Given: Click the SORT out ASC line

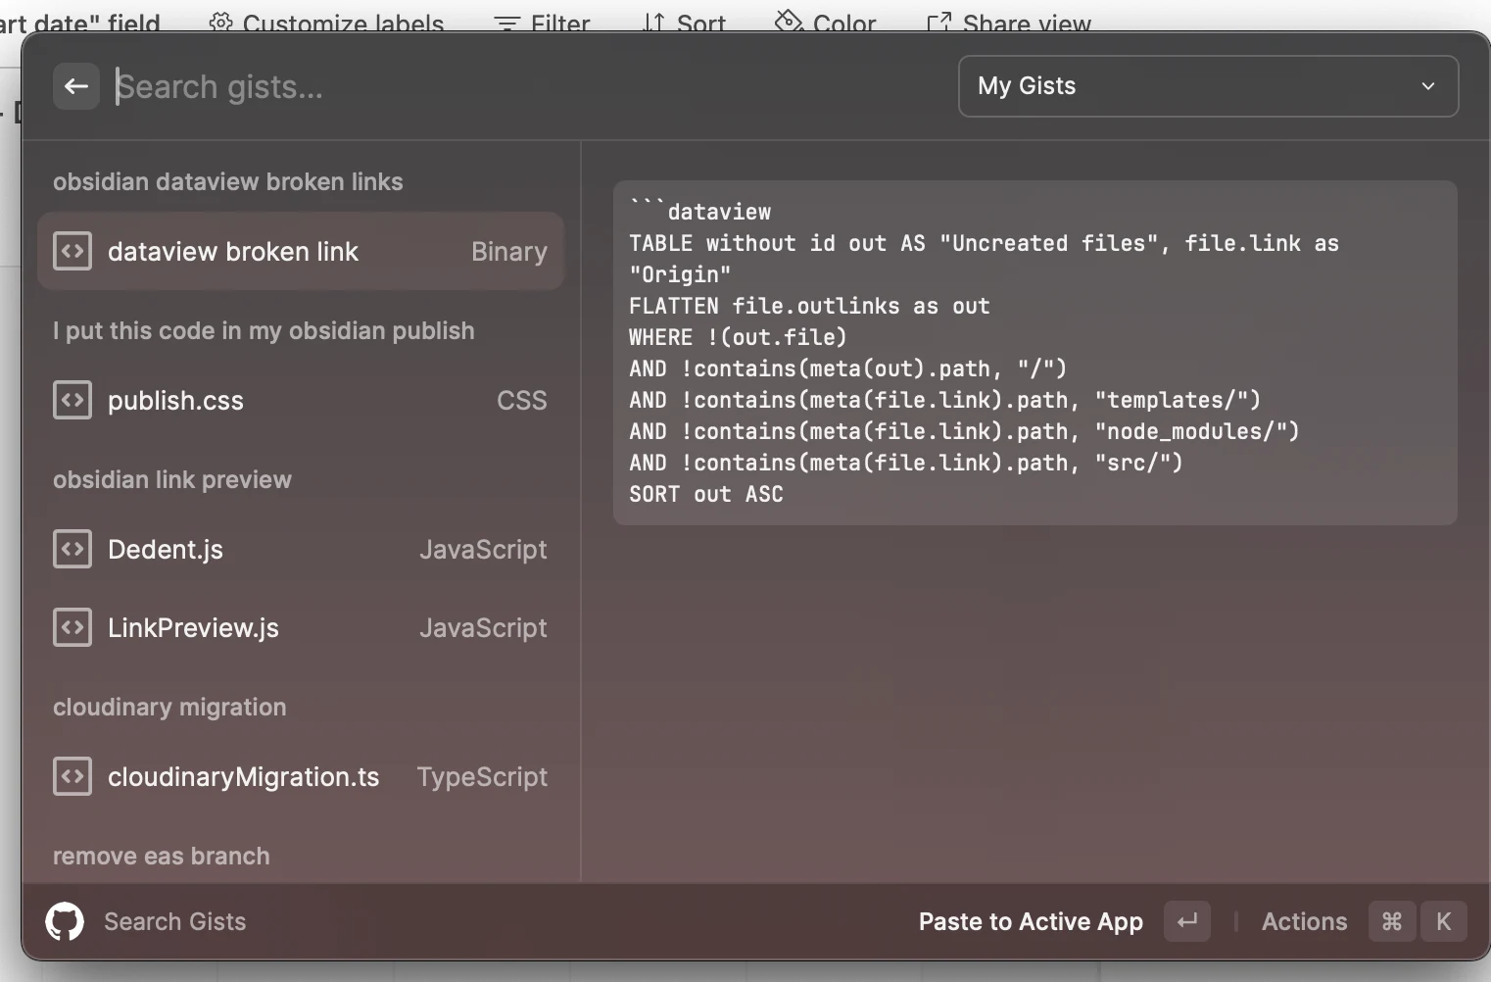Looking at the screenshot, I should click(x=706, y=494).
